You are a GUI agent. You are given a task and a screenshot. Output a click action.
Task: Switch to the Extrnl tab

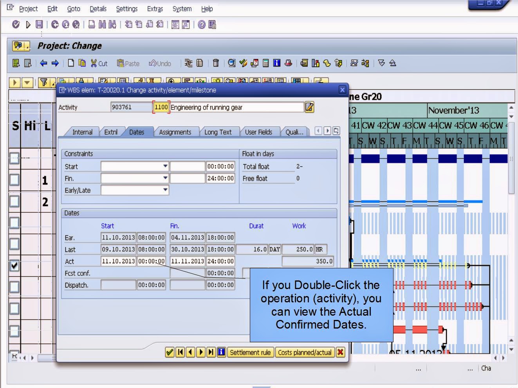pyautogui.click(x=111, y=132)
